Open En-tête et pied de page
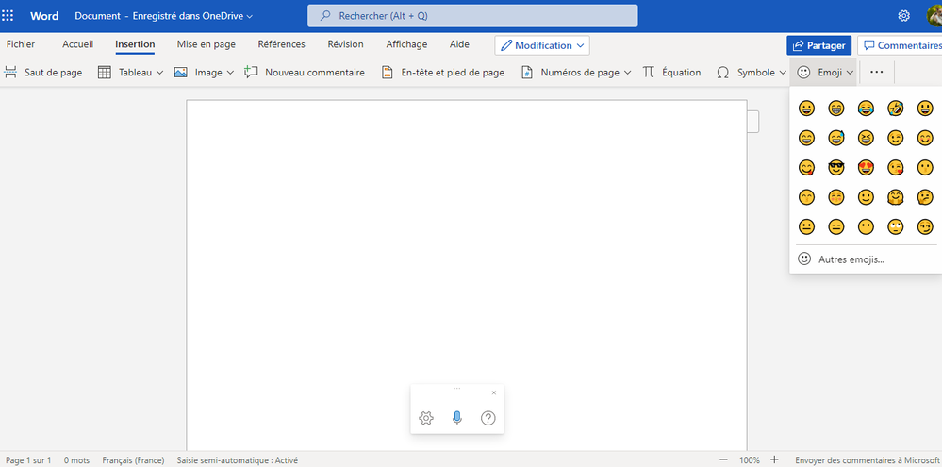 tap(443, 72)
